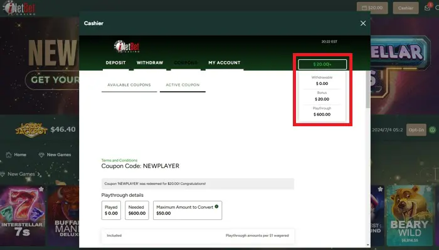Screen dimensions: 439x250
Task: Go to Home in the lobby menu
Action: [x=16, y=154]
